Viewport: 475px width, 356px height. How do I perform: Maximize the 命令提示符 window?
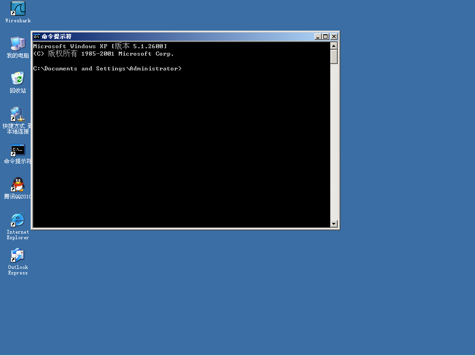325,37
